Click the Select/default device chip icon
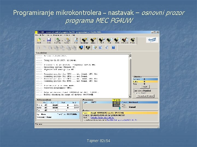Viewport: 197px width, 147px height. (85, 41)
